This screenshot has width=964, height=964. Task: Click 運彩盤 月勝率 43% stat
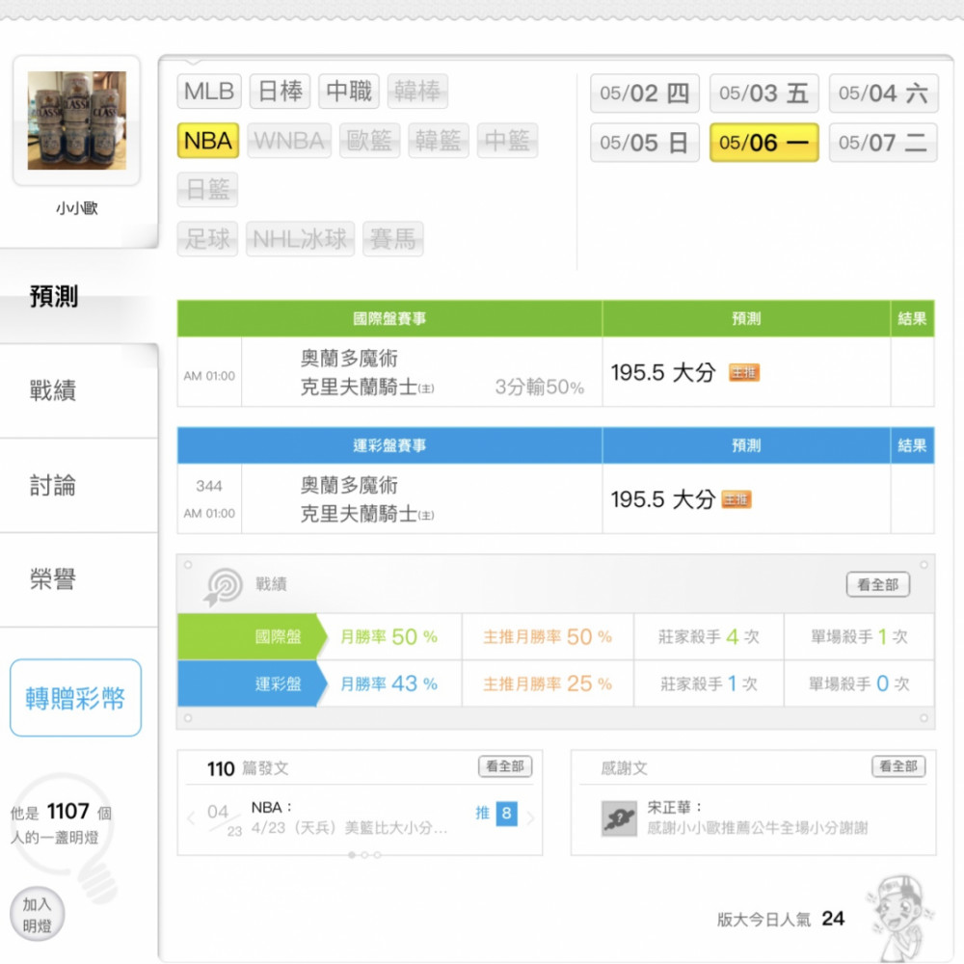click(388, 683)
